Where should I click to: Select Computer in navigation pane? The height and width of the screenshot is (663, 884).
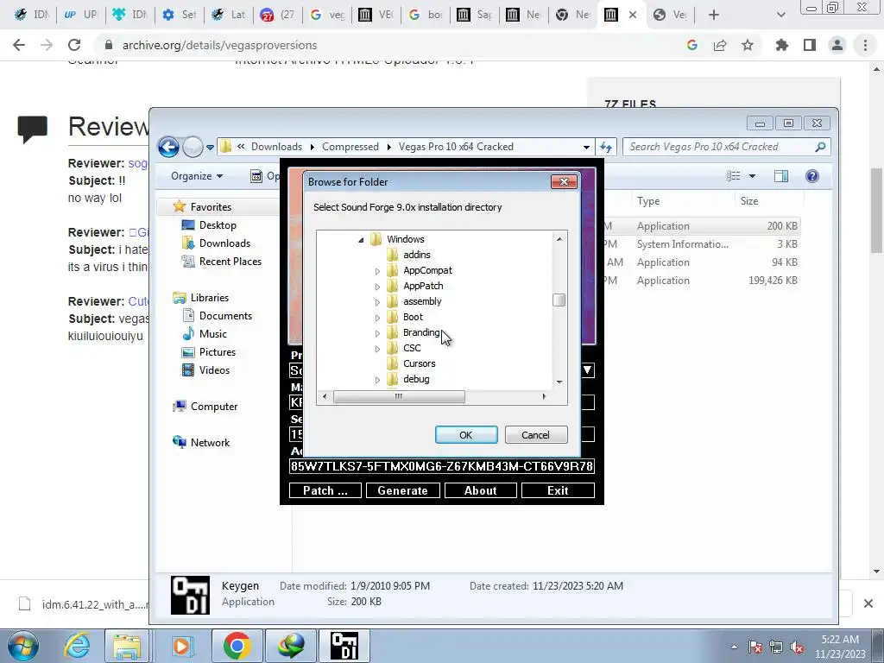coord(214,407)
